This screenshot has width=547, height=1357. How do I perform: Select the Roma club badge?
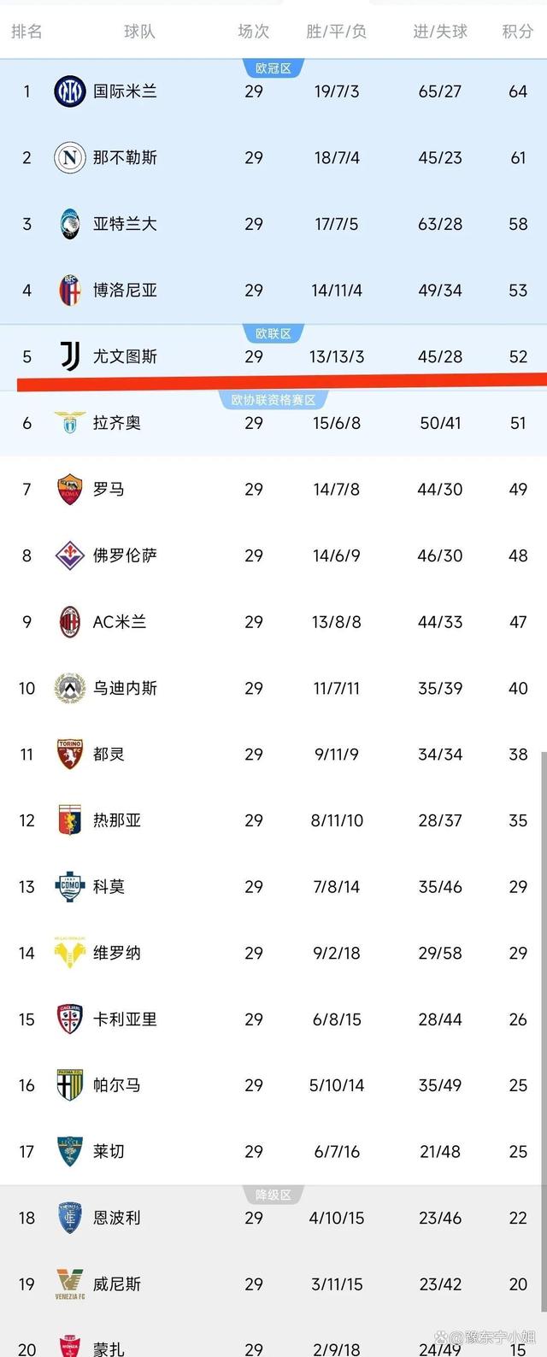[x=68, y=489]
